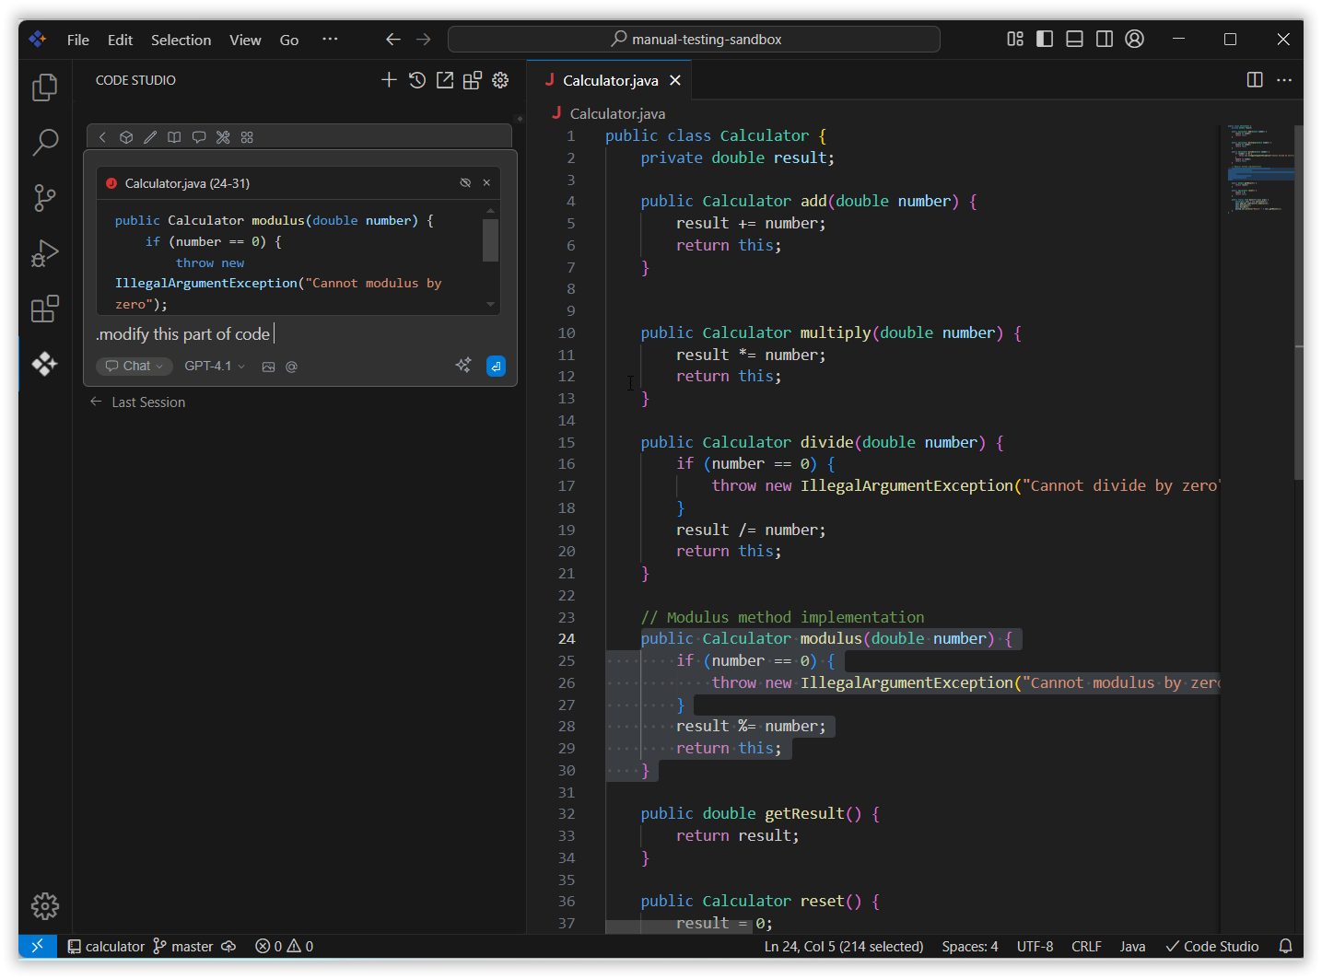
Task: Open the Accounts profile icon in title bar
Action: coord(1135,39)
